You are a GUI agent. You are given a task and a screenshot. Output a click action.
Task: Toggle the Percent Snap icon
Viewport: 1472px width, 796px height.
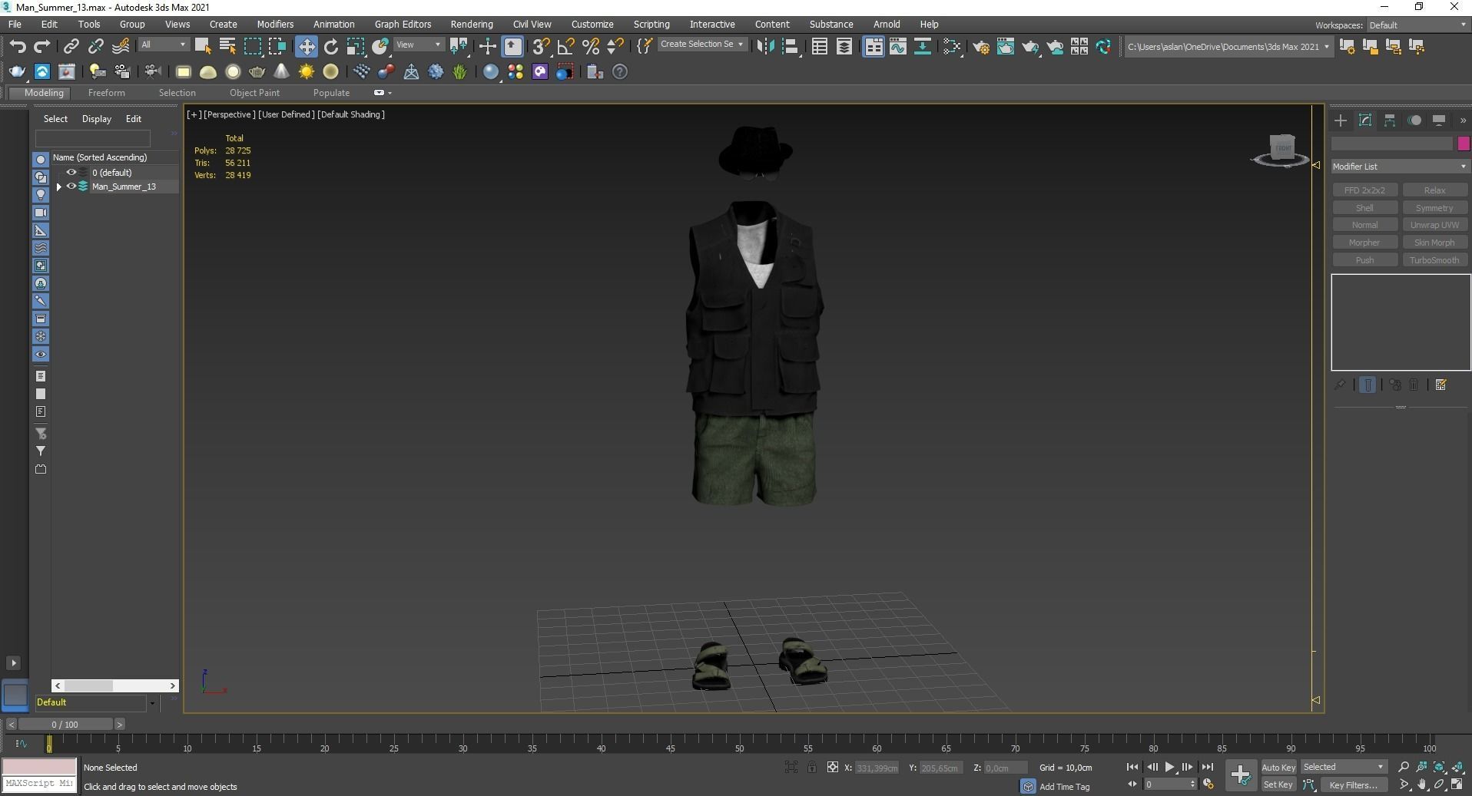591,47
